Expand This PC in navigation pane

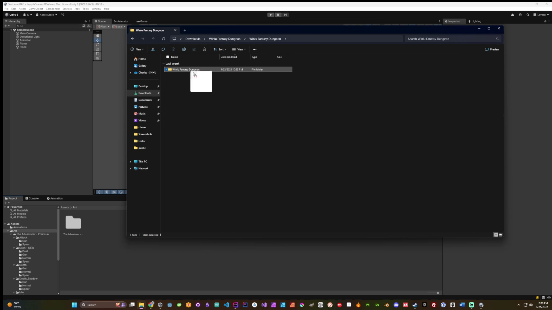[x=130, y=162]
